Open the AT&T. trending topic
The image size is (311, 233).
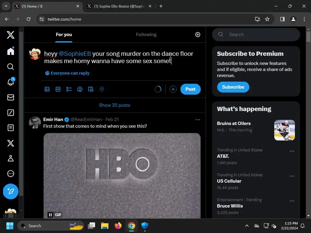(x=223, y=156)
